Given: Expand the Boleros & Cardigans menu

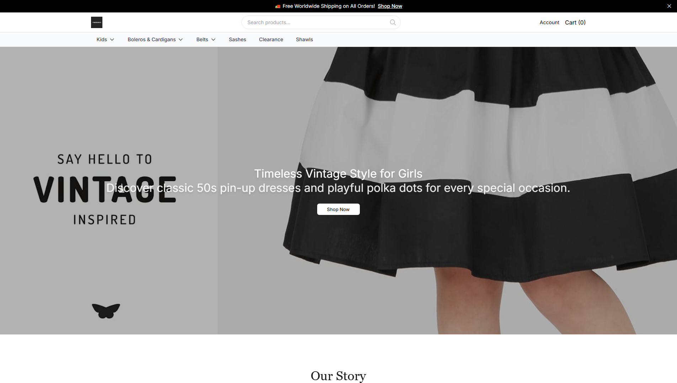Looking at the screenshot, I should pyautogui.click(x=155, y=39).
